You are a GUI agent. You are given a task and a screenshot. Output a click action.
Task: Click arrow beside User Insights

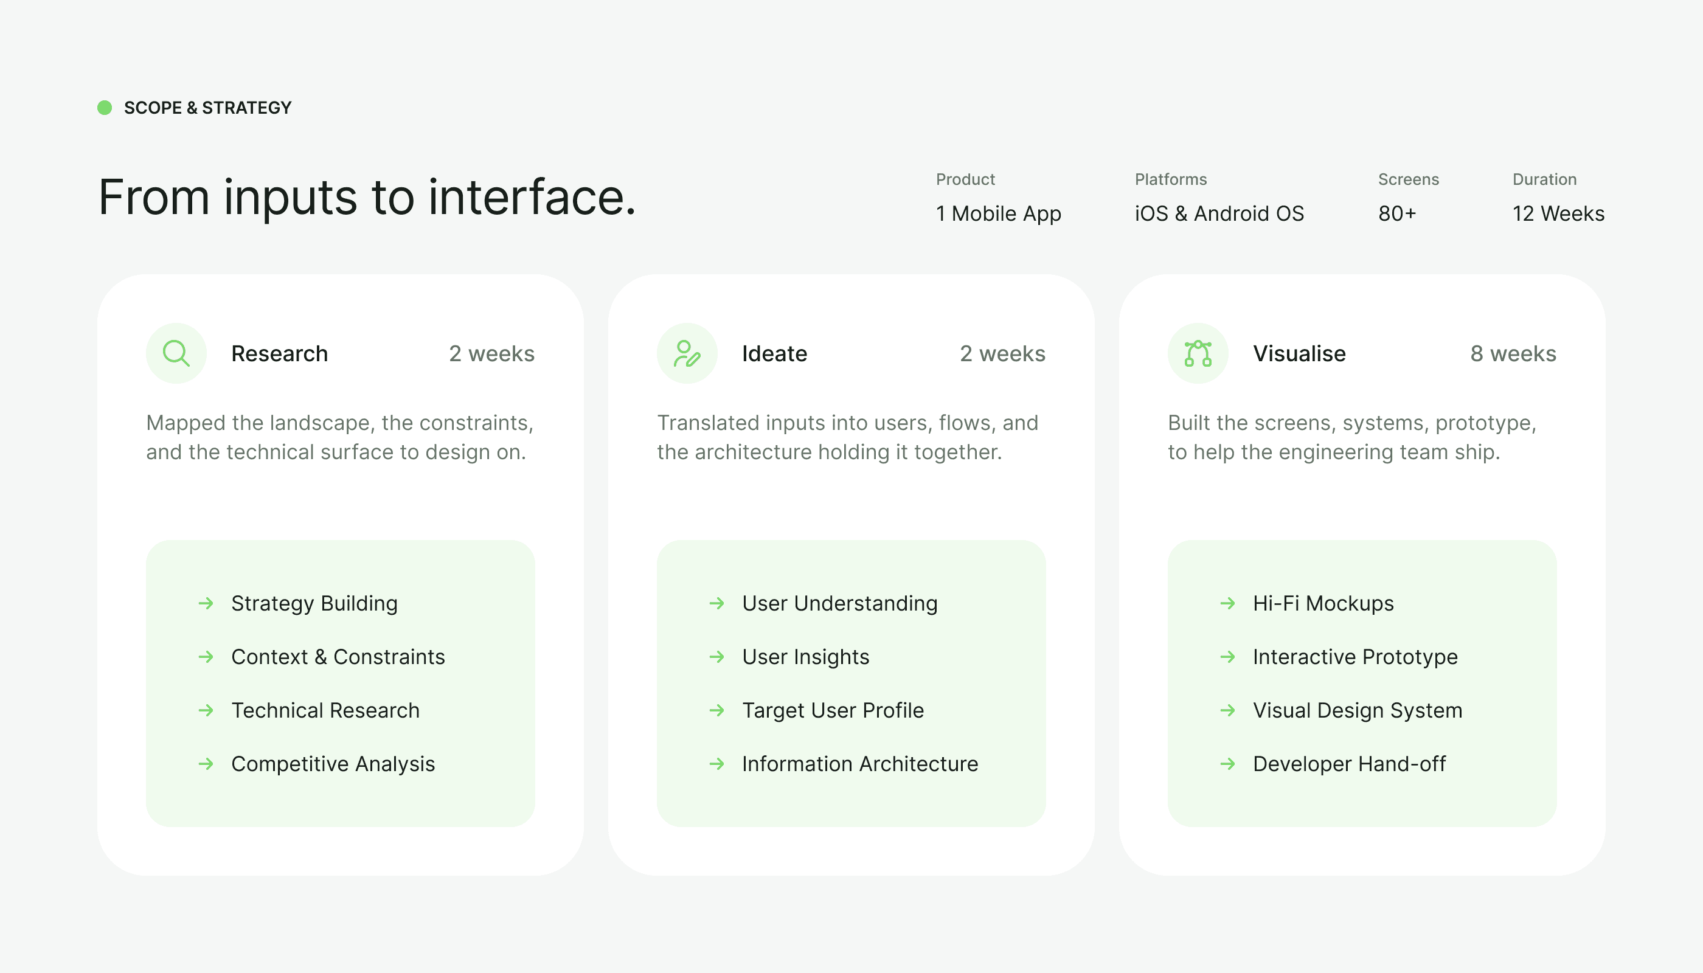(716, 657)
